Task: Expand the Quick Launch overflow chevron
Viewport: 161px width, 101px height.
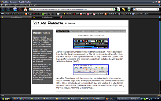Action: (x=28, y=98)
